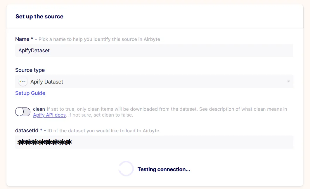
Task: Click the 'clean' toggle label text
Action: click(39, 109)
